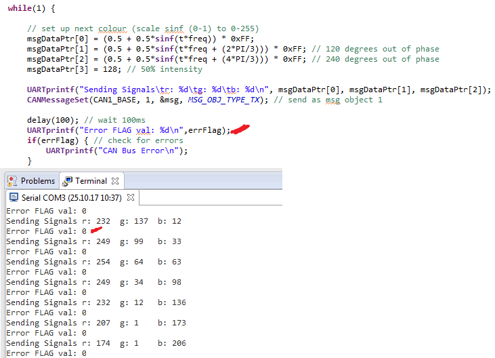
Task: Click terminal line 'r: 249 g: 34 b: 98'
Action: tap(93, 282)
